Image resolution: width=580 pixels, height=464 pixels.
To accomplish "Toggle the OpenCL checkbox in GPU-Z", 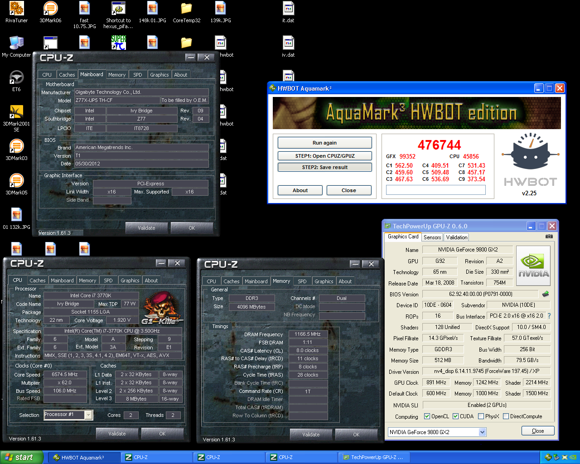I will (x=427, y=416).
